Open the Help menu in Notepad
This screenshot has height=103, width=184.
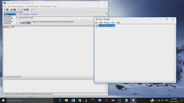pyautogui.click(x=118, y=23)
